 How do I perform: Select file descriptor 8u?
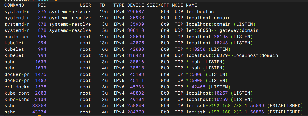coord(105,87)
